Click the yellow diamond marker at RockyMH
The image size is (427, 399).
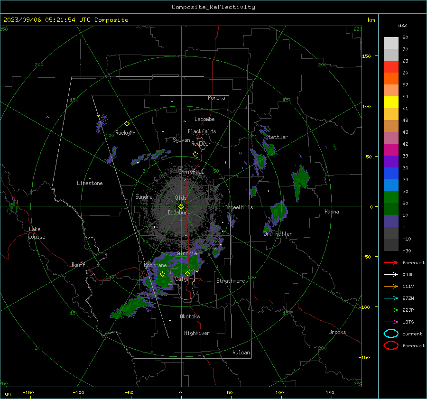[127, 124]
